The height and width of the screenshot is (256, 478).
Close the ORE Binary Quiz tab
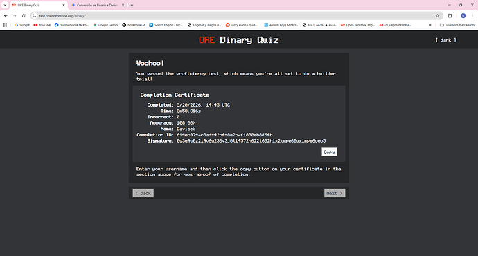click(64, 5)
